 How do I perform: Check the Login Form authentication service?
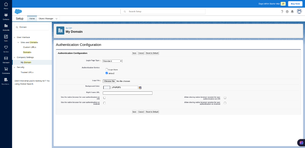(x=107, y=69)
